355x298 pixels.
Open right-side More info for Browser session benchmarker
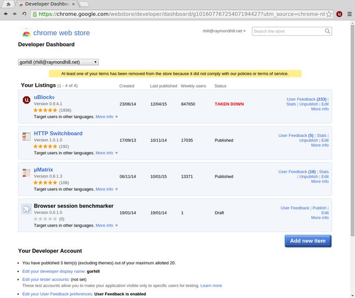pyautogui.click(x=320, y=218)
